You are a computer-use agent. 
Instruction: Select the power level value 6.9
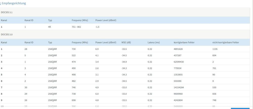coord(98,49)
